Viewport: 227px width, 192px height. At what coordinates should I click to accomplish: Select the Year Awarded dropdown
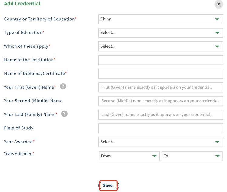[x=161, y=142]
